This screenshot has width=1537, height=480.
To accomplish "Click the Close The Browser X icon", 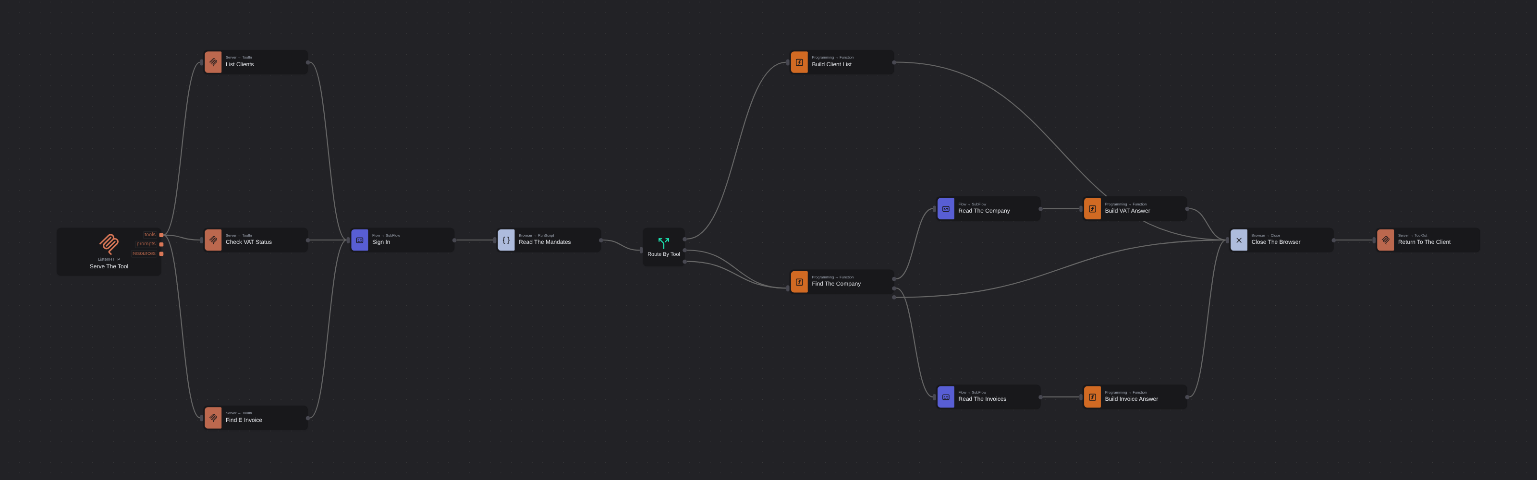I will tap(1239, 240).
